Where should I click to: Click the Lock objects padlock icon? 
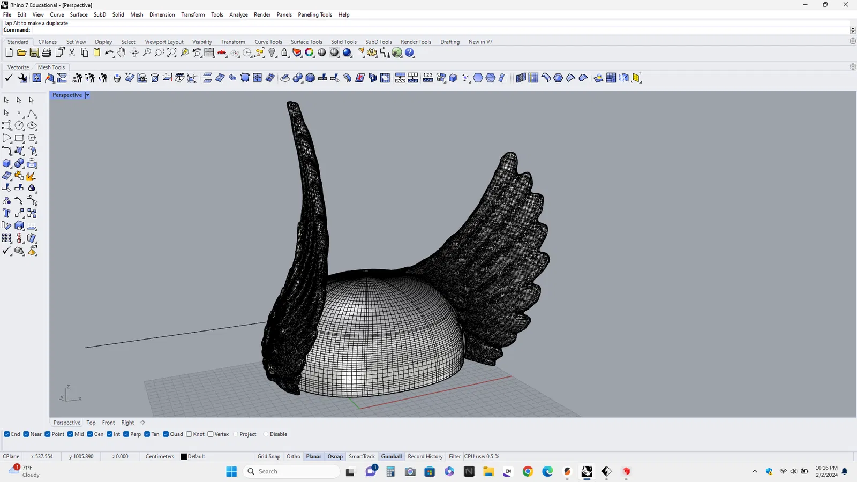(x=284, y=52)
